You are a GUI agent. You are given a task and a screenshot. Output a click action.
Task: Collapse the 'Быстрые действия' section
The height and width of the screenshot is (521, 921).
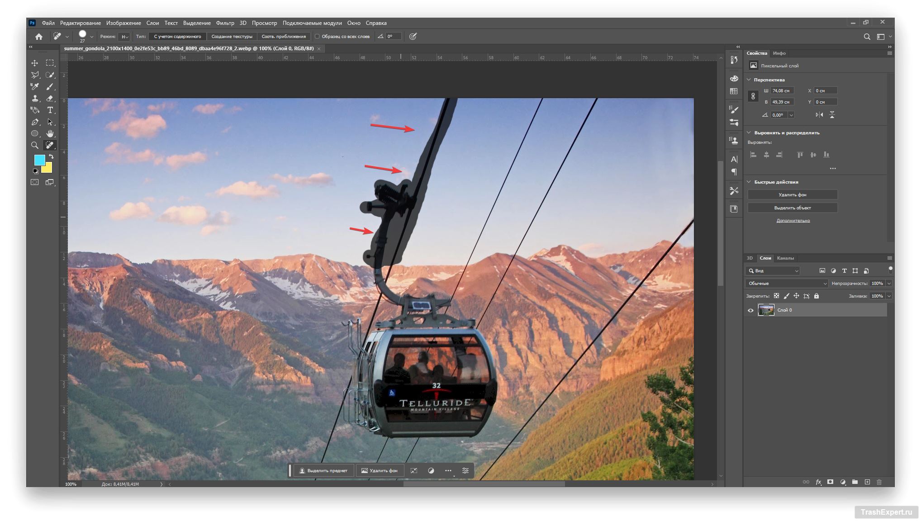[749, 182]
